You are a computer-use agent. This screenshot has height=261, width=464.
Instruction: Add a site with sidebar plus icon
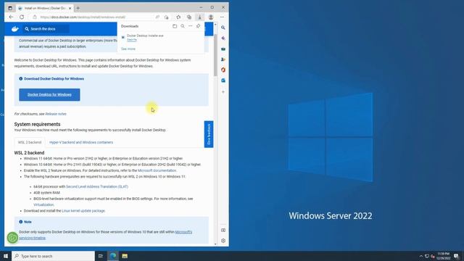coord(223,92)
